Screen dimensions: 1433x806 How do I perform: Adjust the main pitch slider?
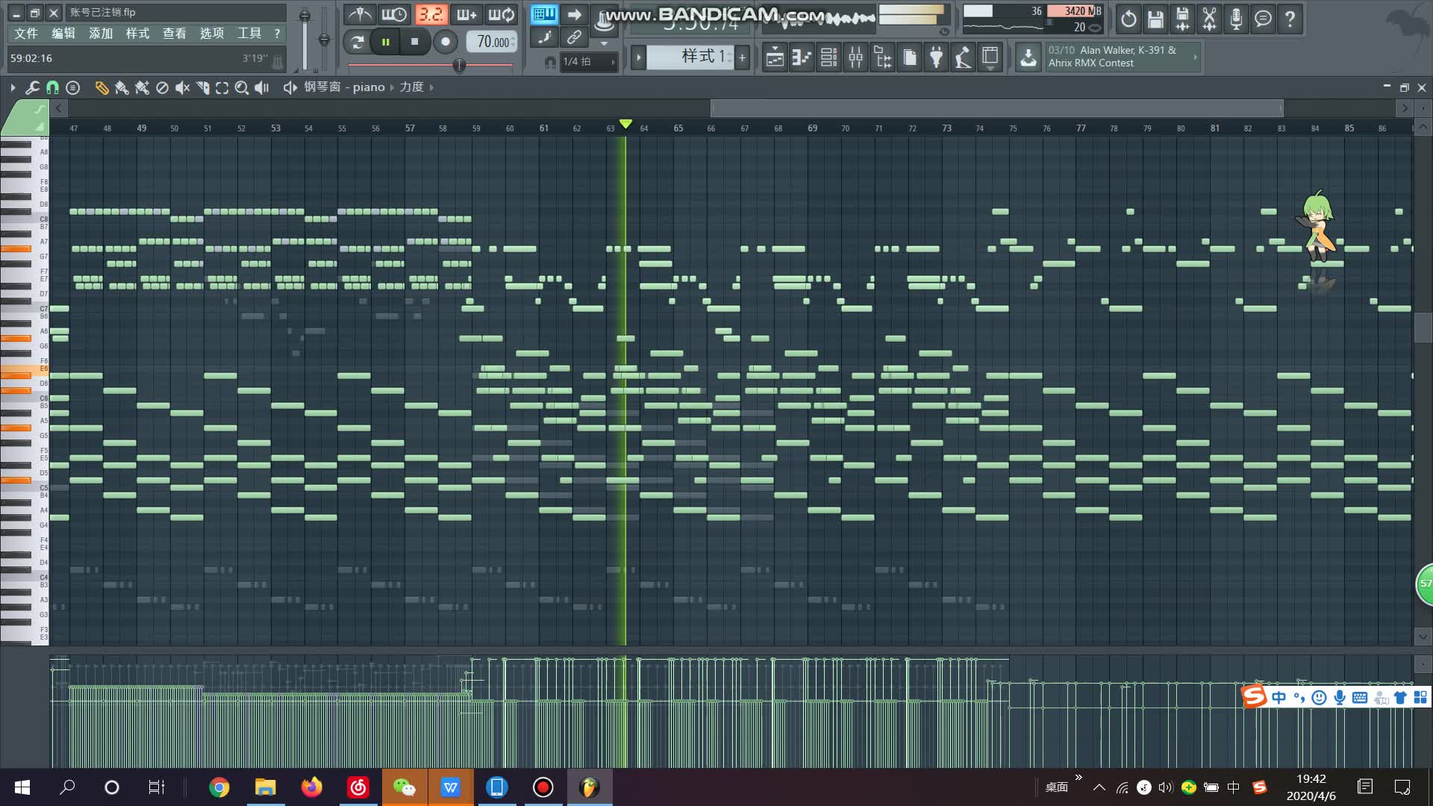point(324,39)
